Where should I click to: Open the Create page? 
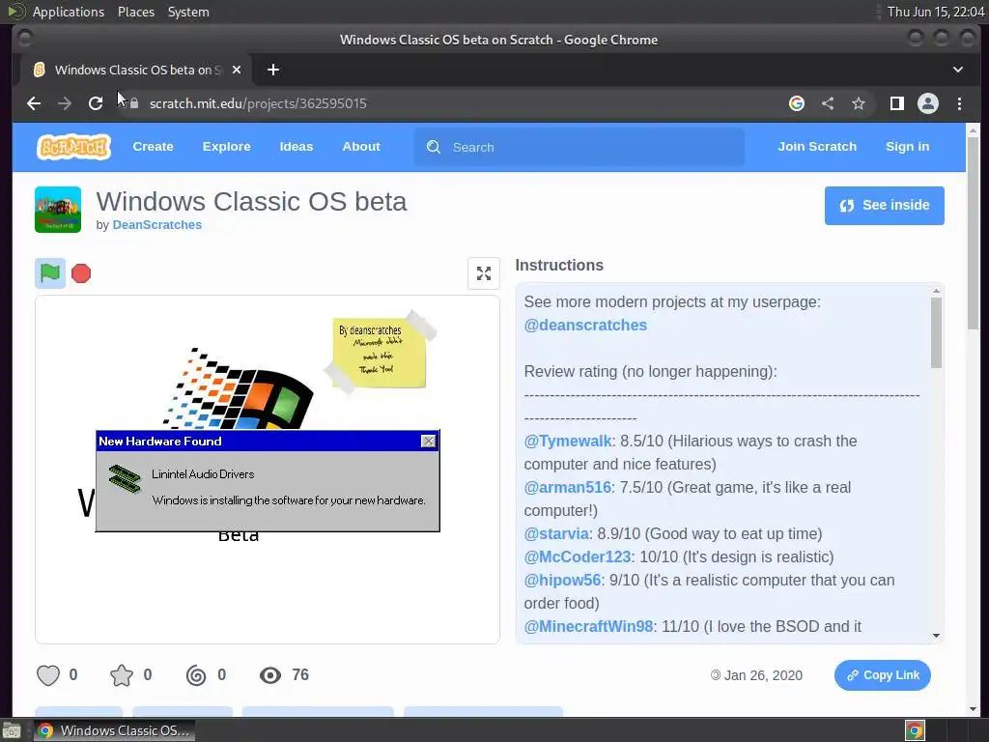(153, 147)
